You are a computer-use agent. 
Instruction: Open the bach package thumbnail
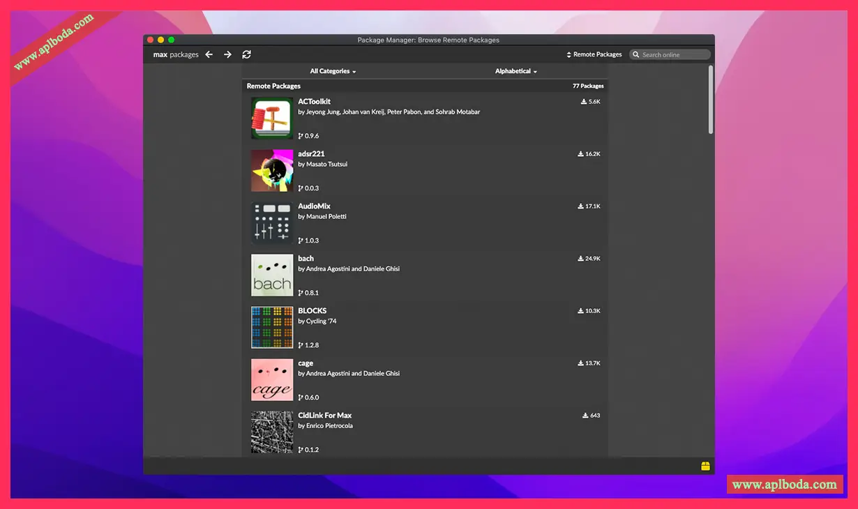tap(272, 275)
